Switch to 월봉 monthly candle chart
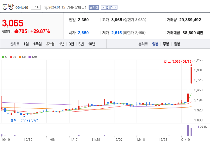This screenshot has width=210, height=145. click(177, 44)
